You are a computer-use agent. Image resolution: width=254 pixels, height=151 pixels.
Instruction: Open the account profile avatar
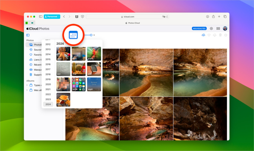coord(225,29)
